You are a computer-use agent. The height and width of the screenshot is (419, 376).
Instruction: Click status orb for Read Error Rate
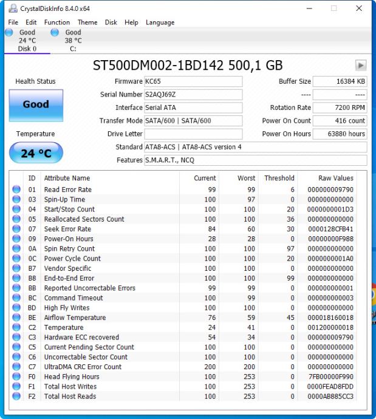[x=16, y=189]
